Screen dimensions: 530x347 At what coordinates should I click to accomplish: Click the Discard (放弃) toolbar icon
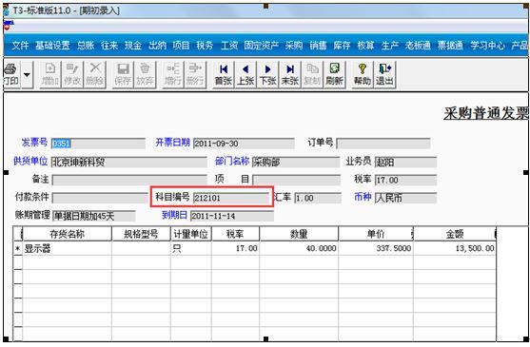click(x=145, y=74)
